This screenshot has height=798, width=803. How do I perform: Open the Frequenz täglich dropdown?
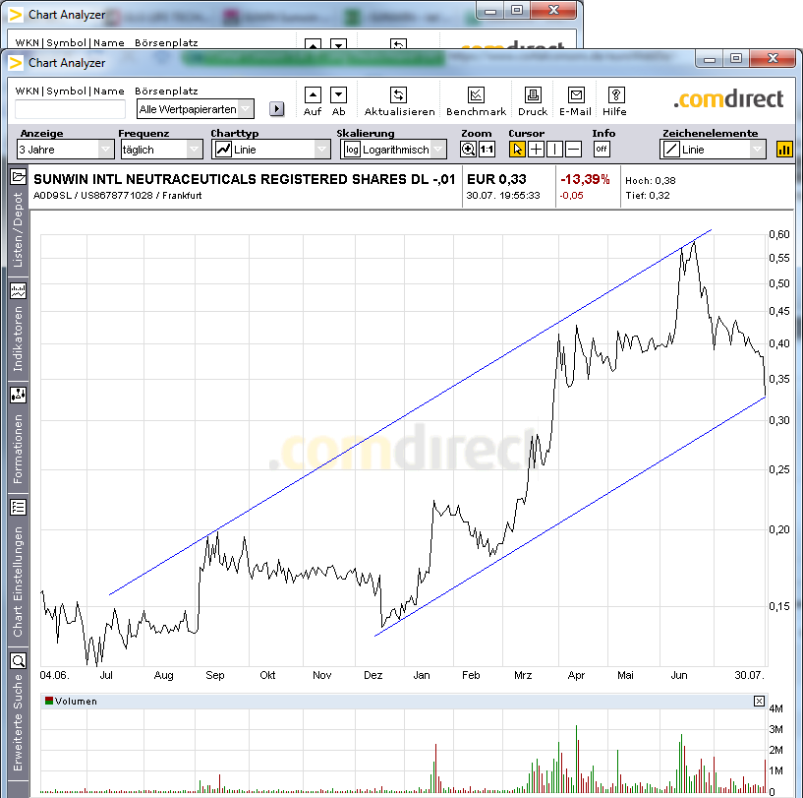(x=162, y=150)
